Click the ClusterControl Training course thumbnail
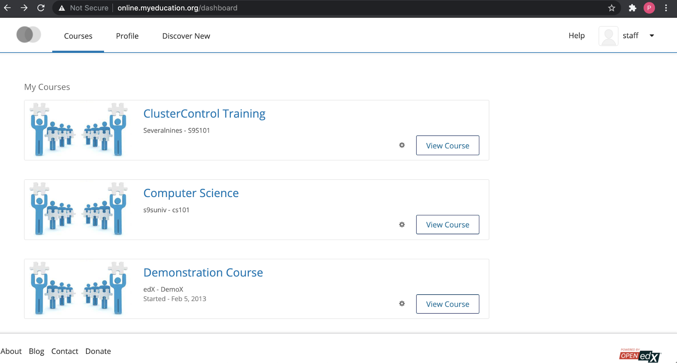 point(79,130)
